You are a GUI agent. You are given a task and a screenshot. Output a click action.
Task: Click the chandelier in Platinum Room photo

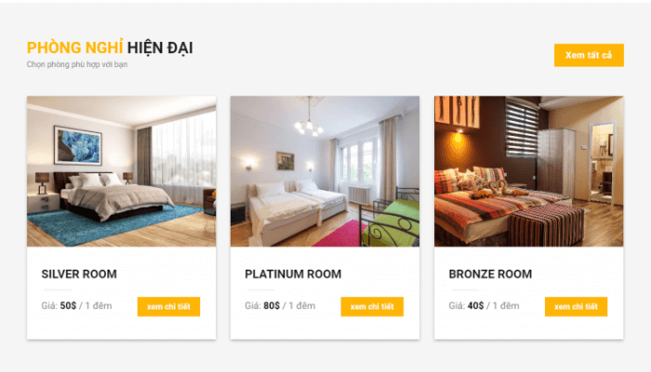(309, 121)
